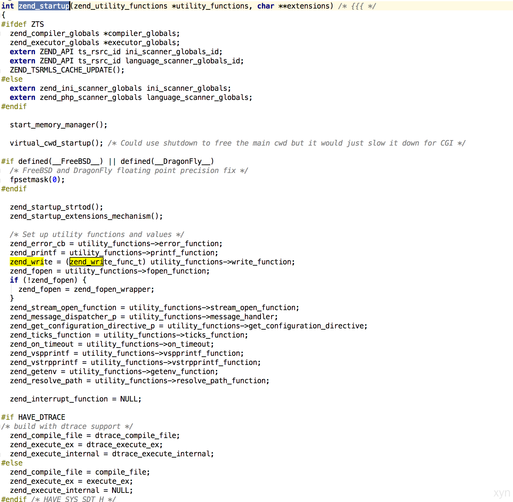
Task: Click 'zend_execute_internal = NULL;' line
Action: coord(71,490)
